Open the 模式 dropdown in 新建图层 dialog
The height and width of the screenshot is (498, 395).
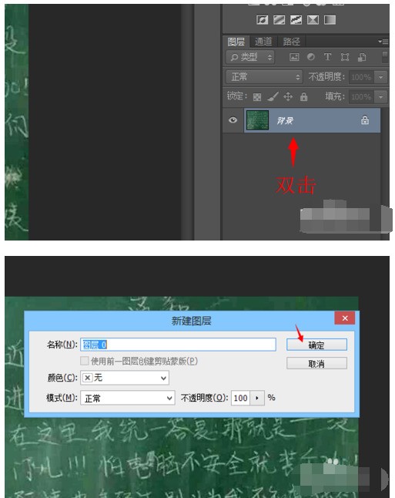coord(128,398)
